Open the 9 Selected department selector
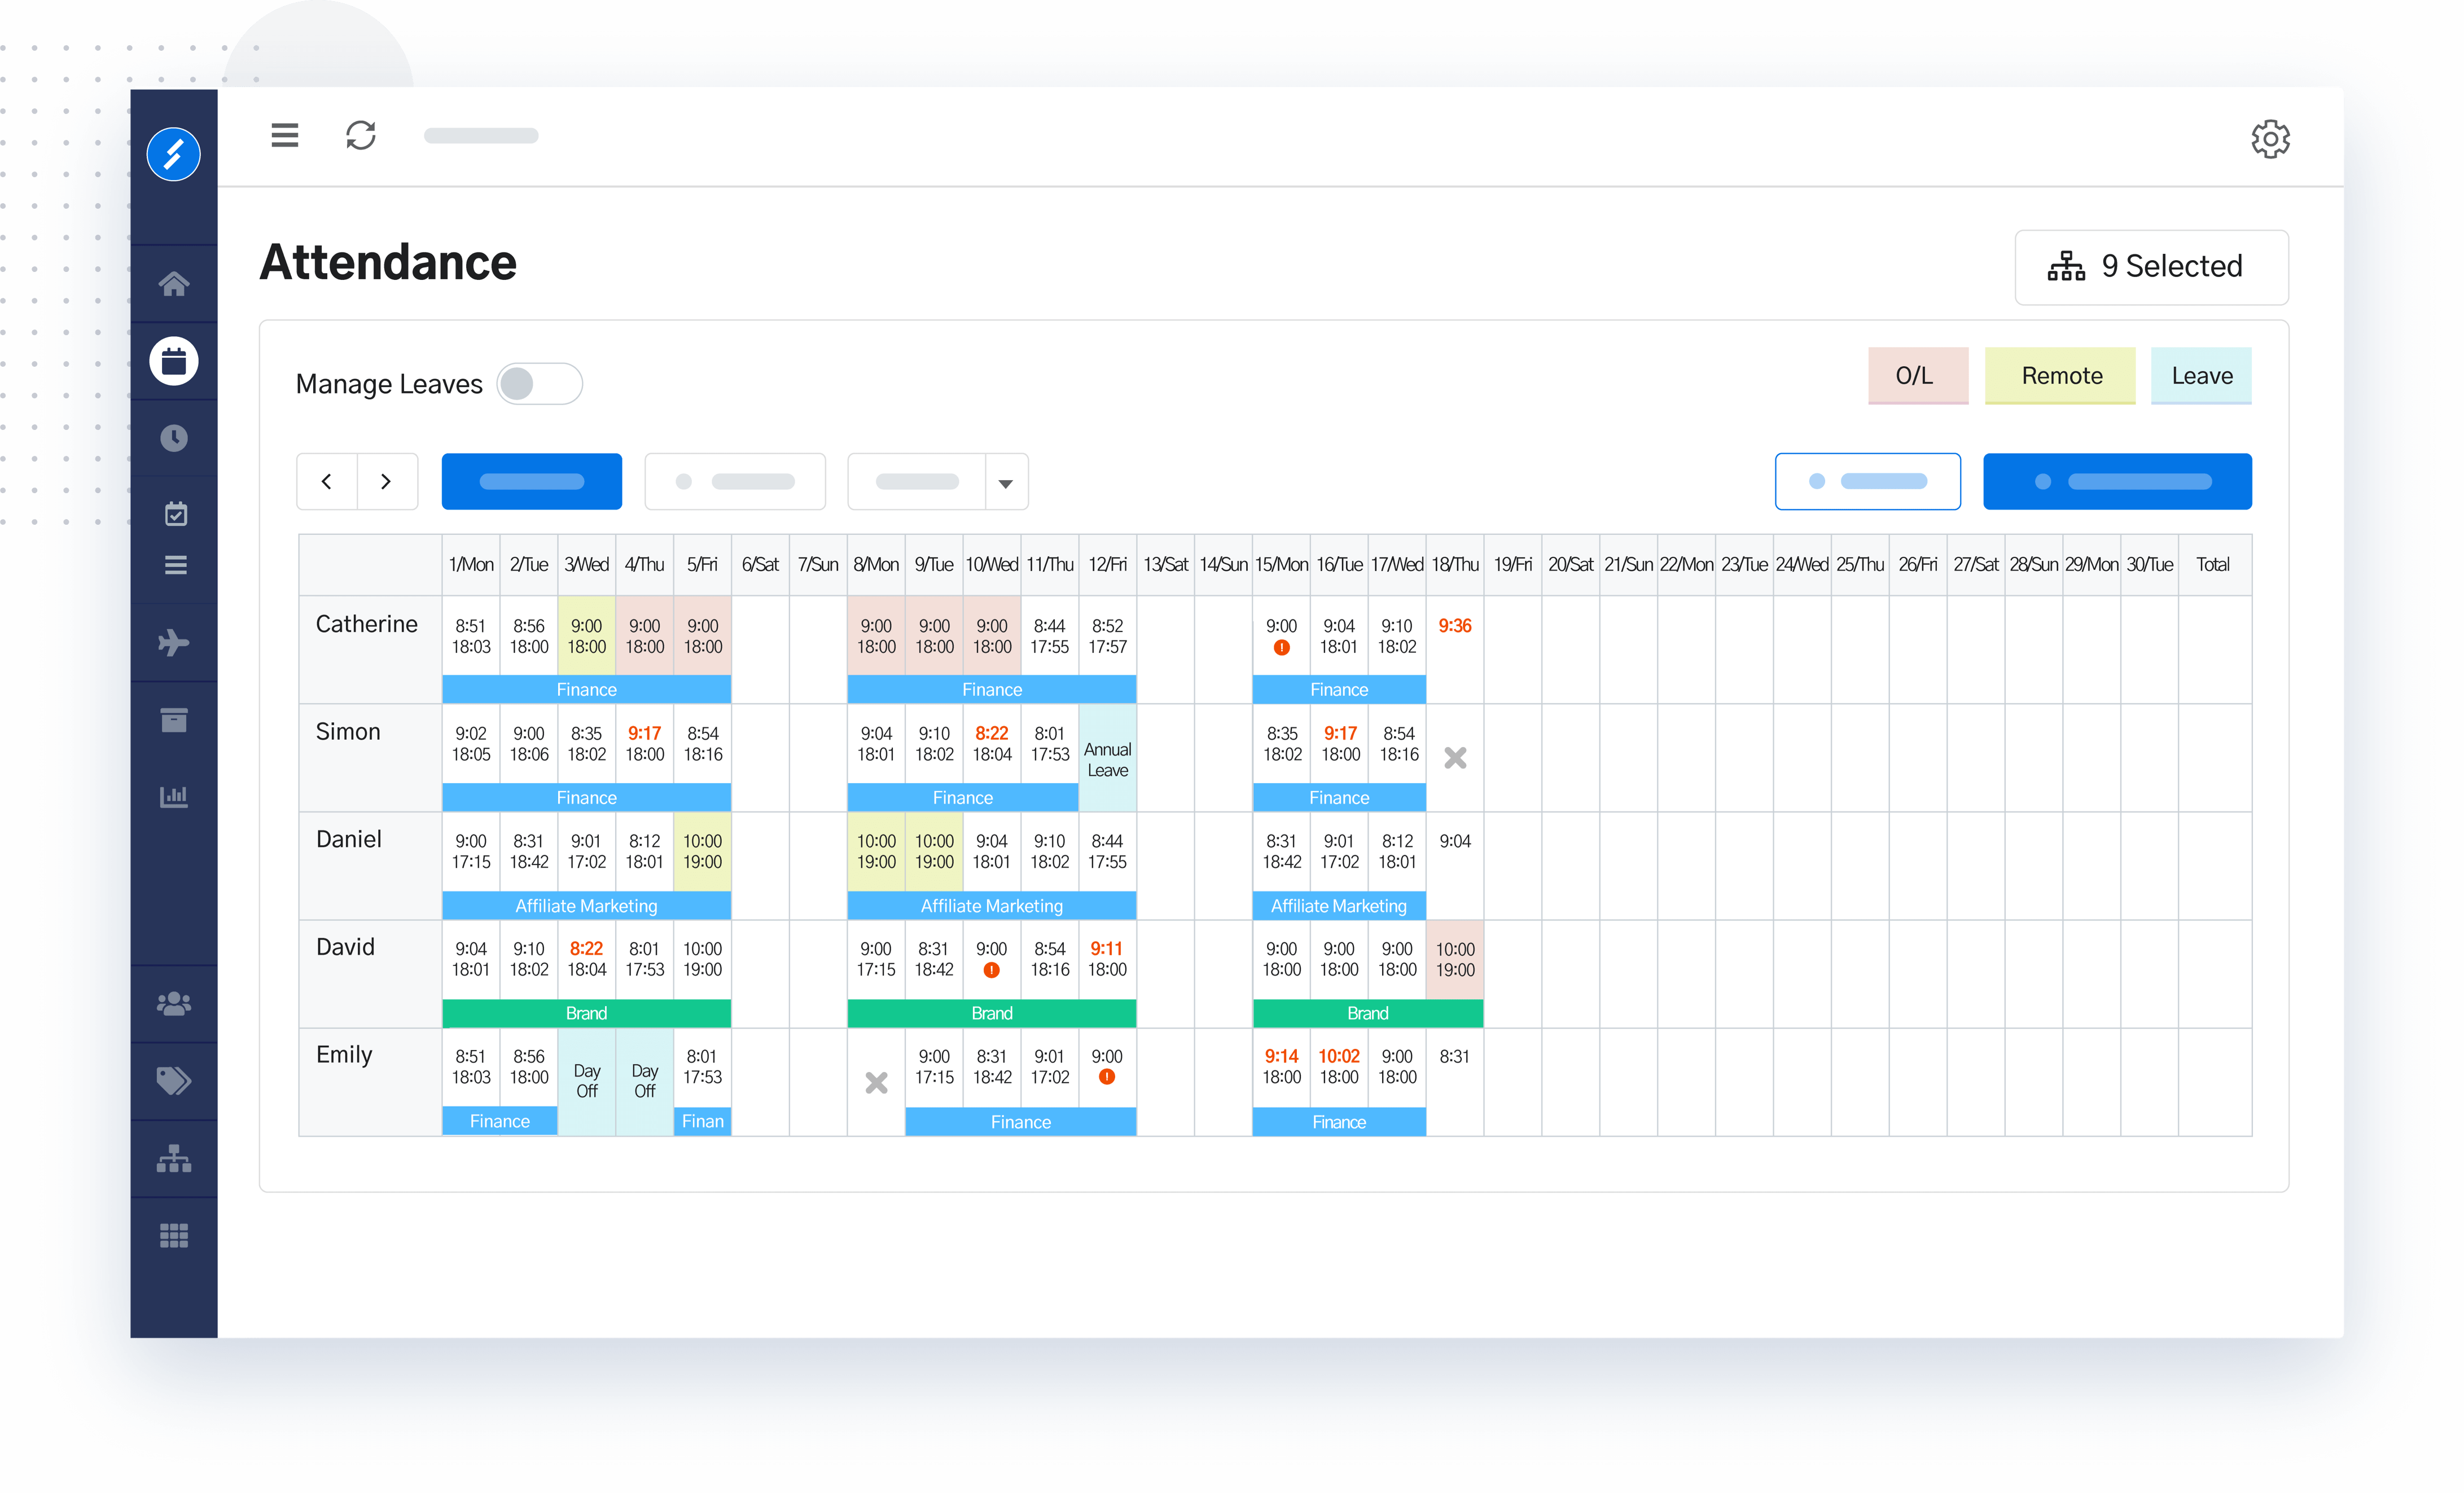Image resolution: width=2464 pixels, height=1493 pixels. click(2151, 267)
